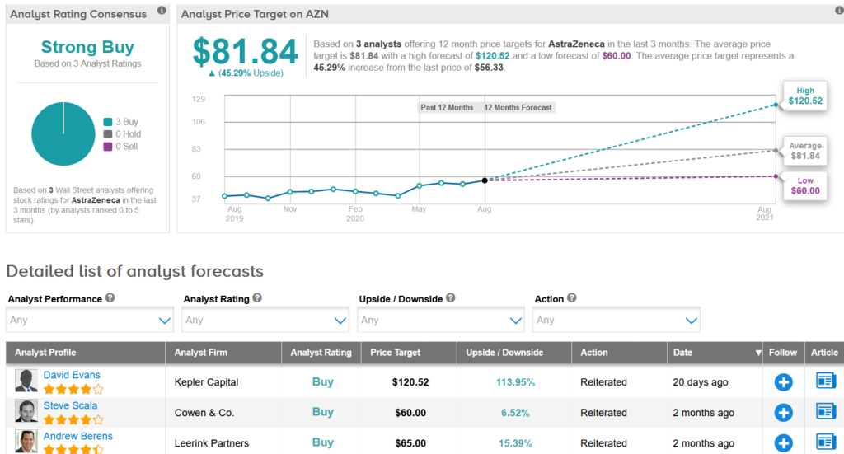
Task: Sort table by Date column
Action: [x=714, y=353]
